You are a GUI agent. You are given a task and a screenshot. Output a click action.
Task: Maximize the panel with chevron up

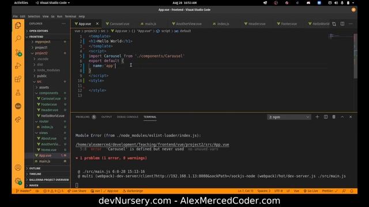(342, 117)
